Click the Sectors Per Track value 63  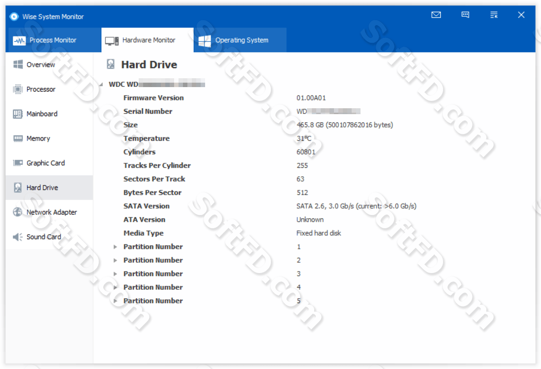pos(301,179)
